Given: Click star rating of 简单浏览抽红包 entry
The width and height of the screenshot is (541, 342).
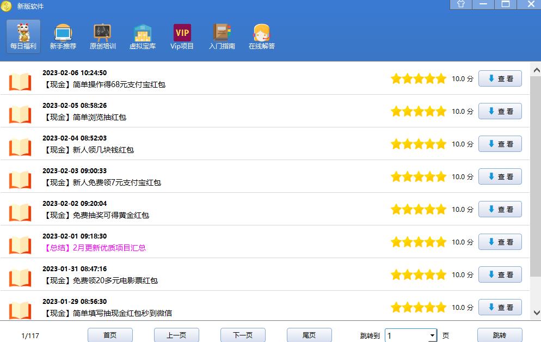Looking at the screenshot, I should point(418,112).
